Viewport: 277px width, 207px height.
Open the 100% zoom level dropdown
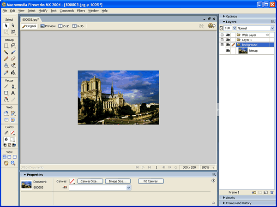point(214,168)
